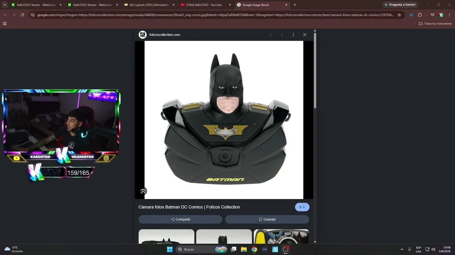
Task: Search this image with Google Lens icon
Action: click(143, 191)
